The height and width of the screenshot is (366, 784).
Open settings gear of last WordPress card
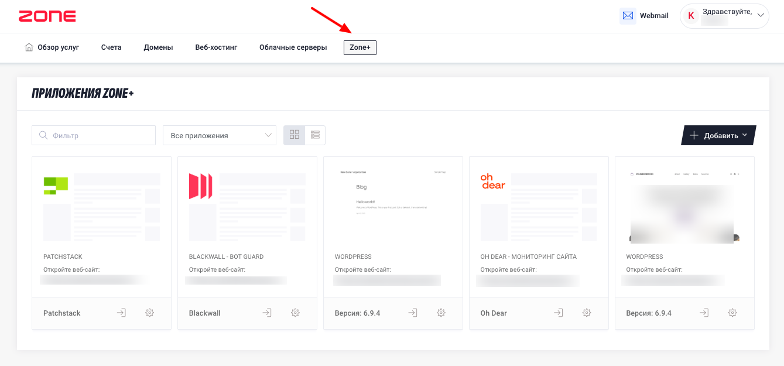click(732, 313)
